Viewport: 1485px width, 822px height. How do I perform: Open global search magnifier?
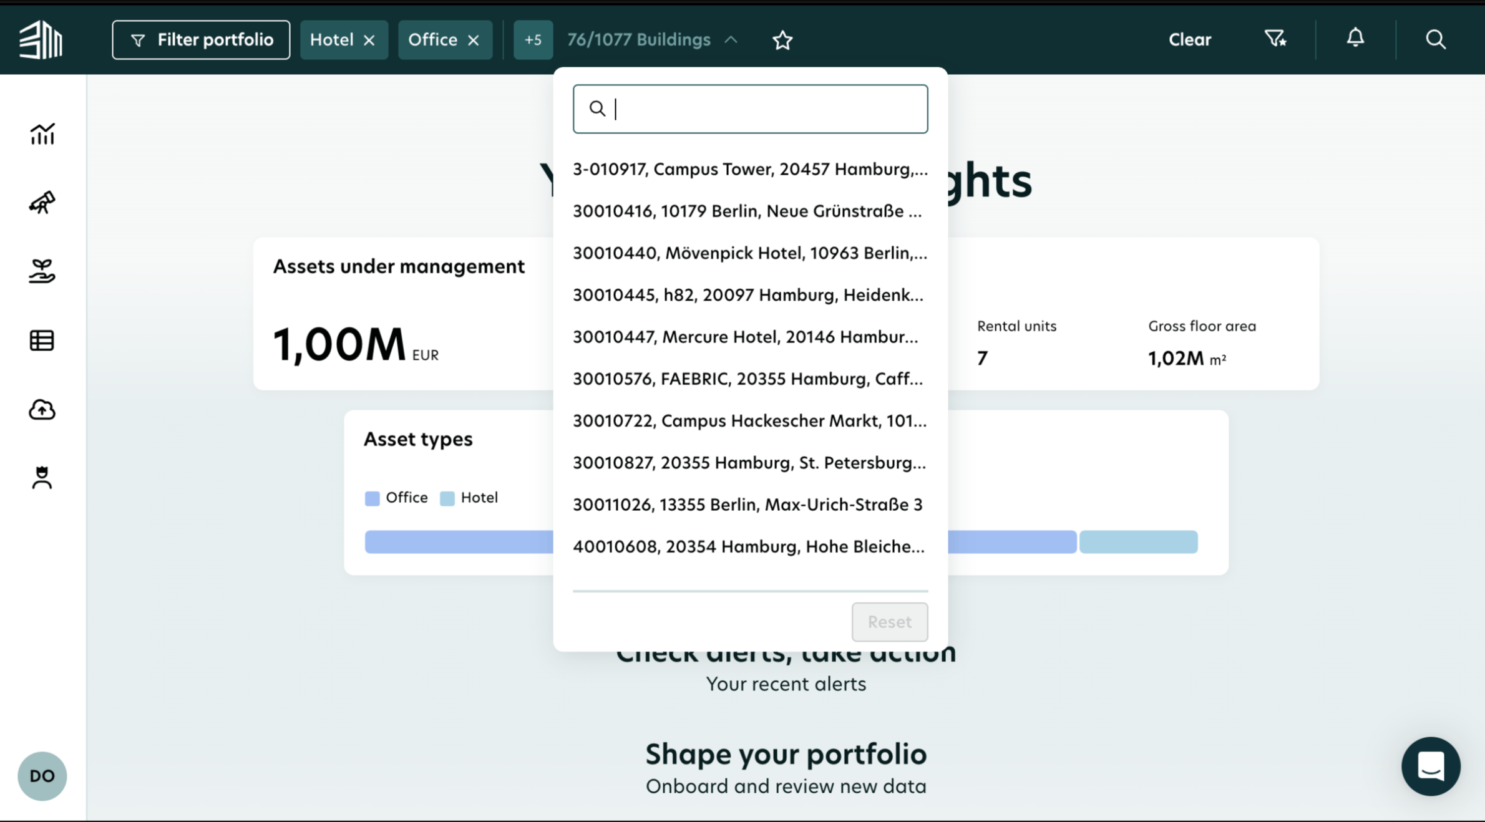1436,39
